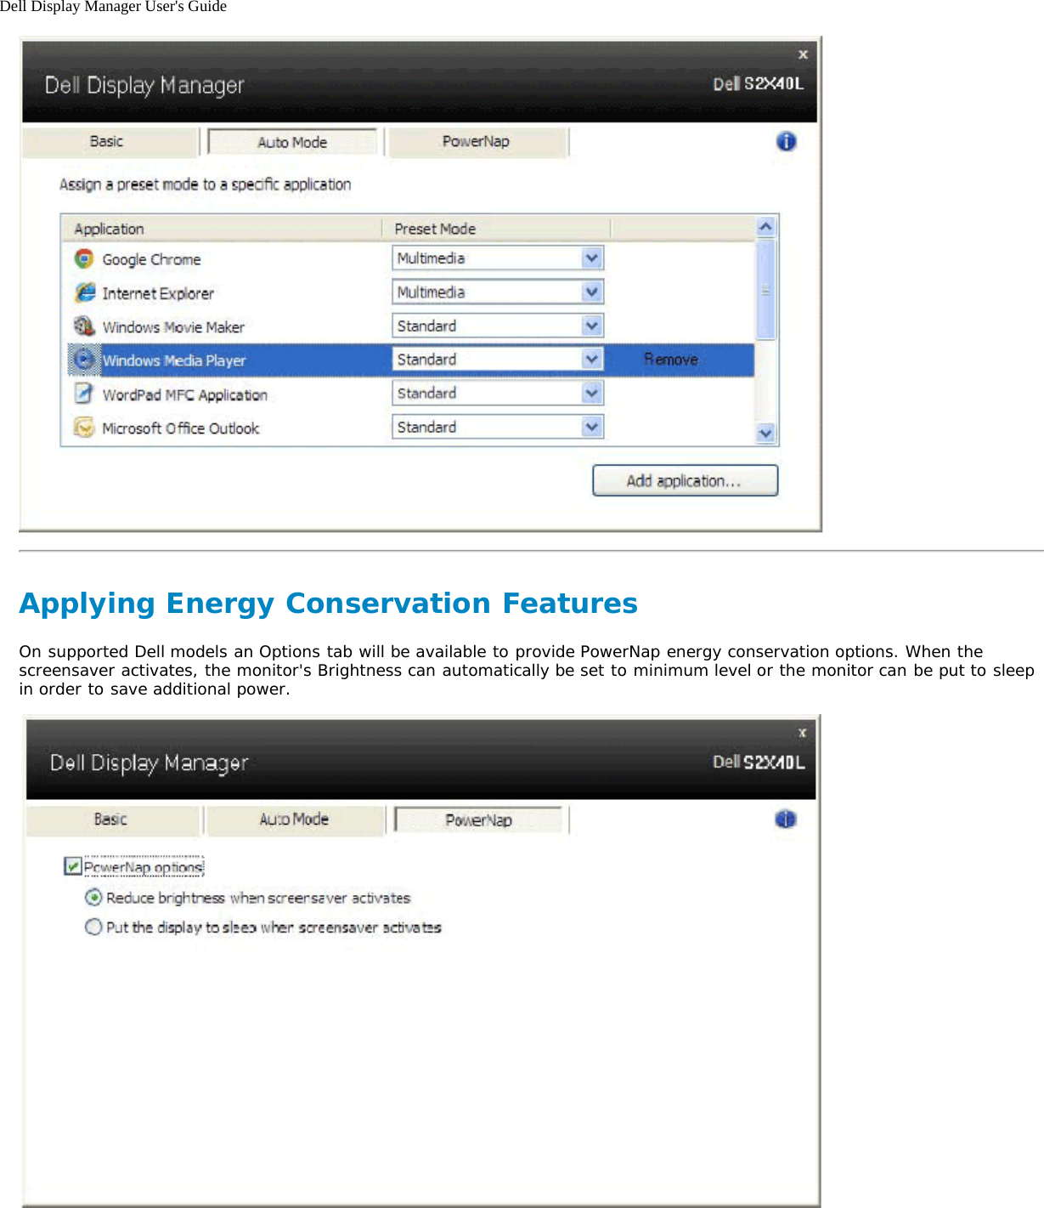Click the Google Chrome application icon
Viewport: 1044px width, 1208px height.
tap(84, 258)
